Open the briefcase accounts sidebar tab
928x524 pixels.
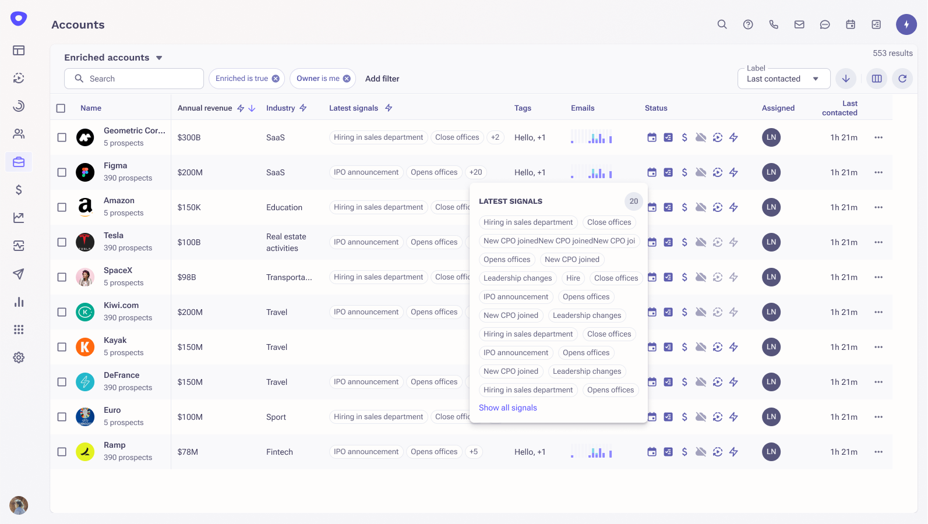(x=19, y=162)
